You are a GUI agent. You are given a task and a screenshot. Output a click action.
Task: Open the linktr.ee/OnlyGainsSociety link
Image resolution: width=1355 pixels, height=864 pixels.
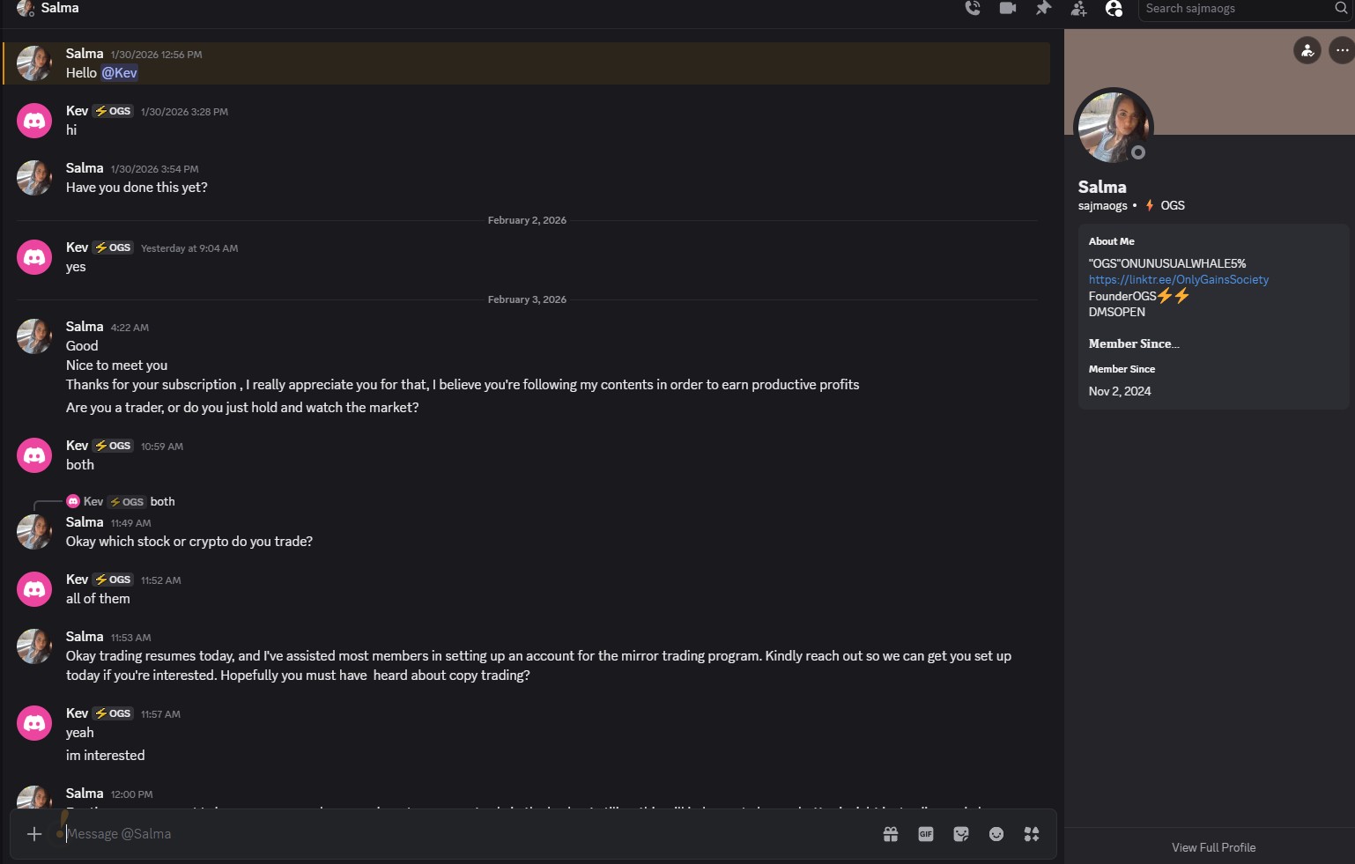pos(1178,279)
